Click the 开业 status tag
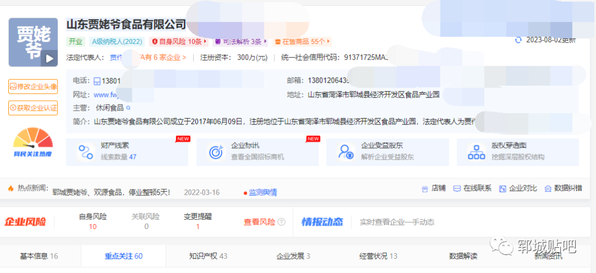 pyautogui.click(x=75, y=41)
